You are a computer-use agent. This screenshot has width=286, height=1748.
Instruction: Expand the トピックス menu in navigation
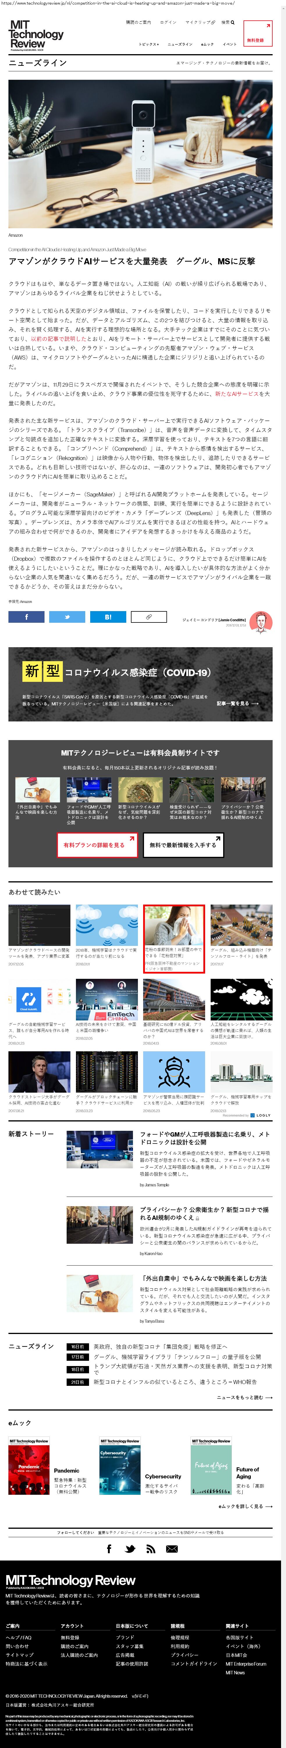click(148, 44)
